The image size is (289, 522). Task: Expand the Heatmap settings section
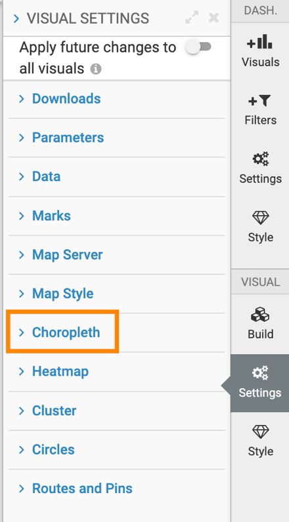pyautogui.click(x=117, y=371)
